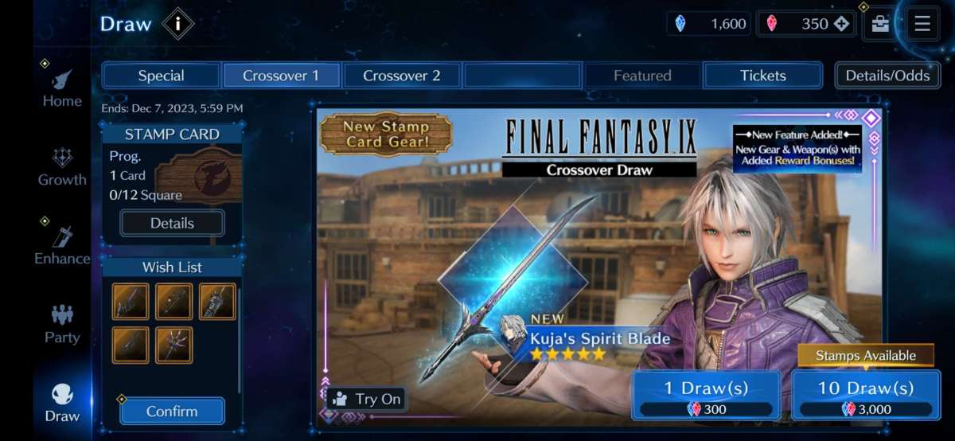Open the Party sidebar section

pyautogui.click(x=62, y=325)
